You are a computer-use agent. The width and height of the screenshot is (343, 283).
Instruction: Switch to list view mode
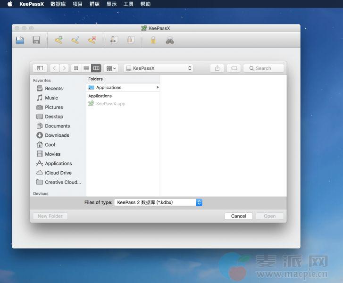[x=86, y=68]
